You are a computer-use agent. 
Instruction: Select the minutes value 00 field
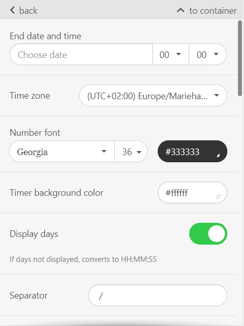coord(207,54)
